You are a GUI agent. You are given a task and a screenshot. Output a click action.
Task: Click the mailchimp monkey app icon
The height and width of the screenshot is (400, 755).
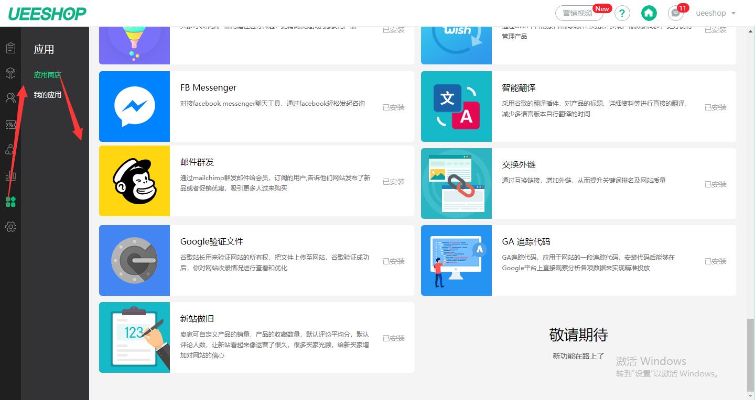point(134,181)
